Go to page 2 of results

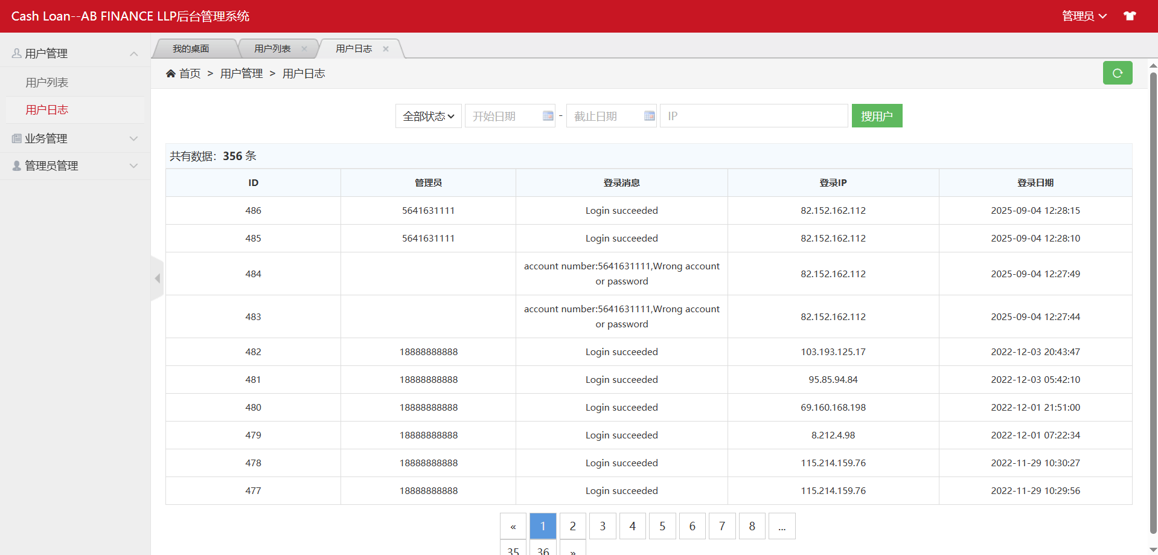pyautogui.click(x=572, y=526)
